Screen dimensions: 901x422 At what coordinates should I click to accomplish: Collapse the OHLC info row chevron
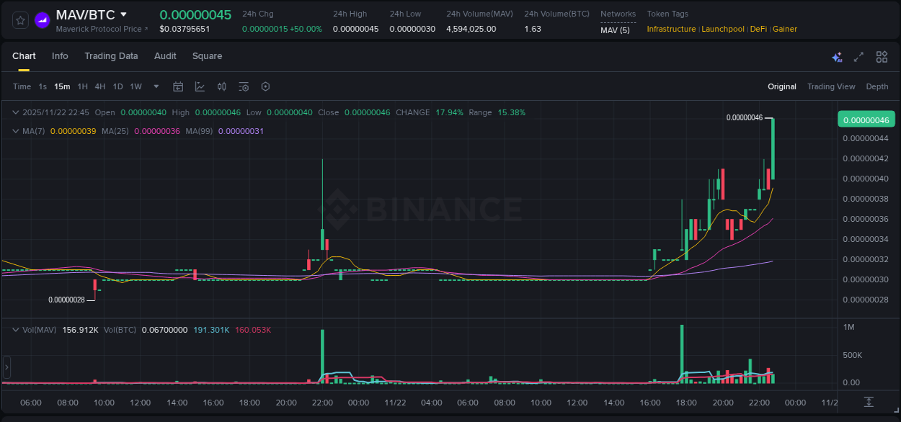(16, 112)
